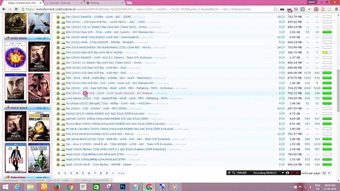This screenshot has height=191, width=340.
Task: Go to results page 9
Action: [107, 173]
